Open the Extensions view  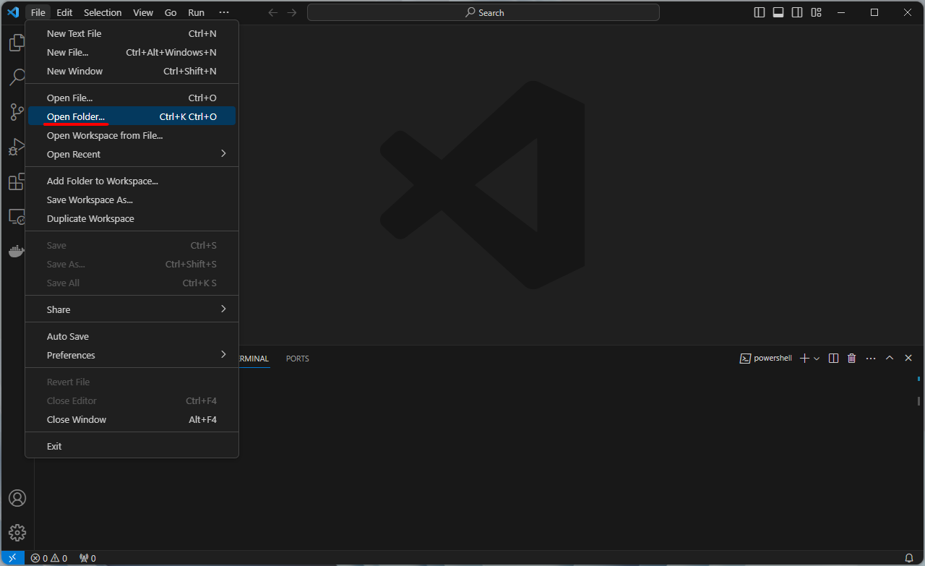click(x=17, y=181)
